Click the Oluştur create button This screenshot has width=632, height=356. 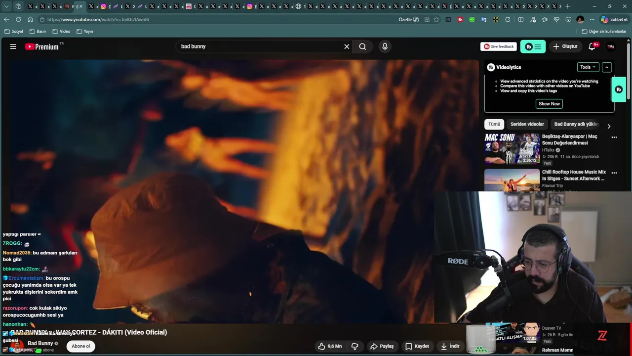click(x=565, y=46)
